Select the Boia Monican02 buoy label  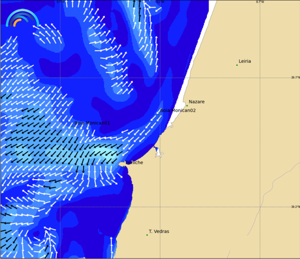178,110
